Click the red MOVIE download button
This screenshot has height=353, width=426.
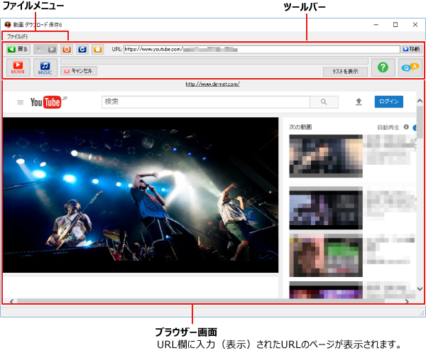[18, 67]
